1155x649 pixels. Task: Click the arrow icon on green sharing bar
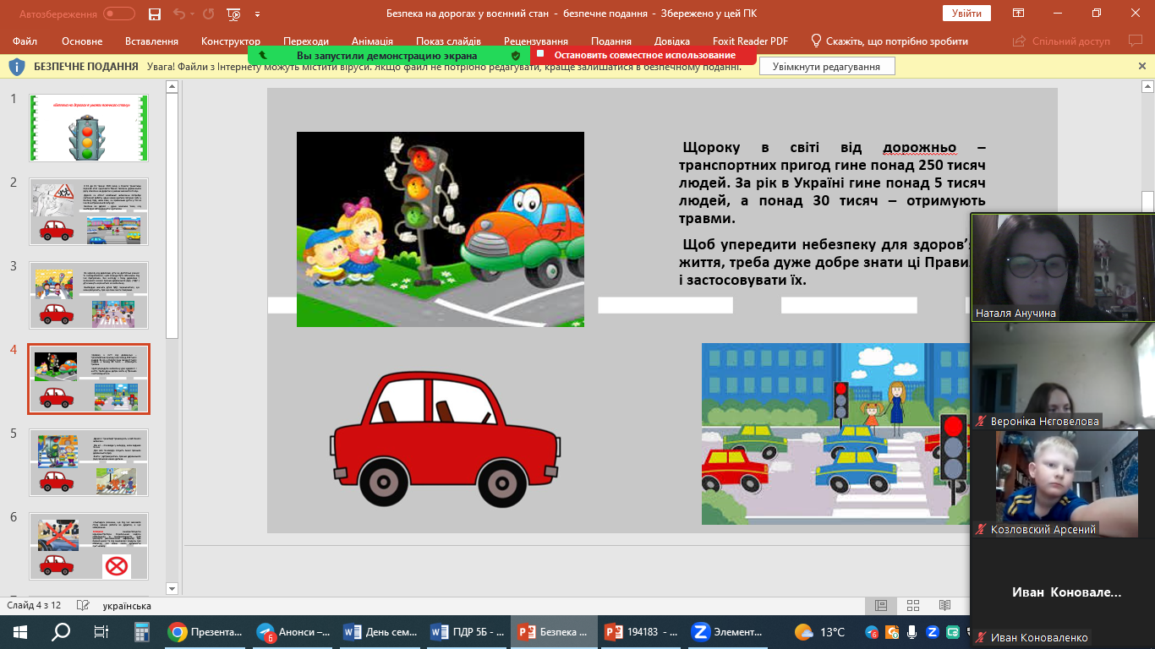point(263,55)
